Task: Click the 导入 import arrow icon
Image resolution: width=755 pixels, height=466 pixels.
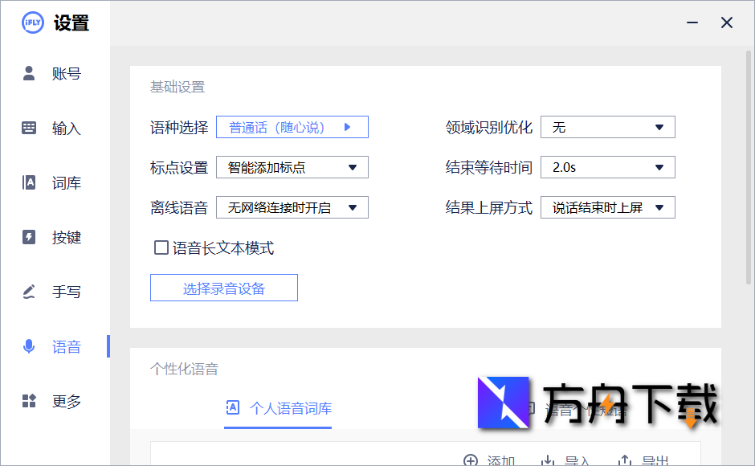Action: (x=548, y=458)
